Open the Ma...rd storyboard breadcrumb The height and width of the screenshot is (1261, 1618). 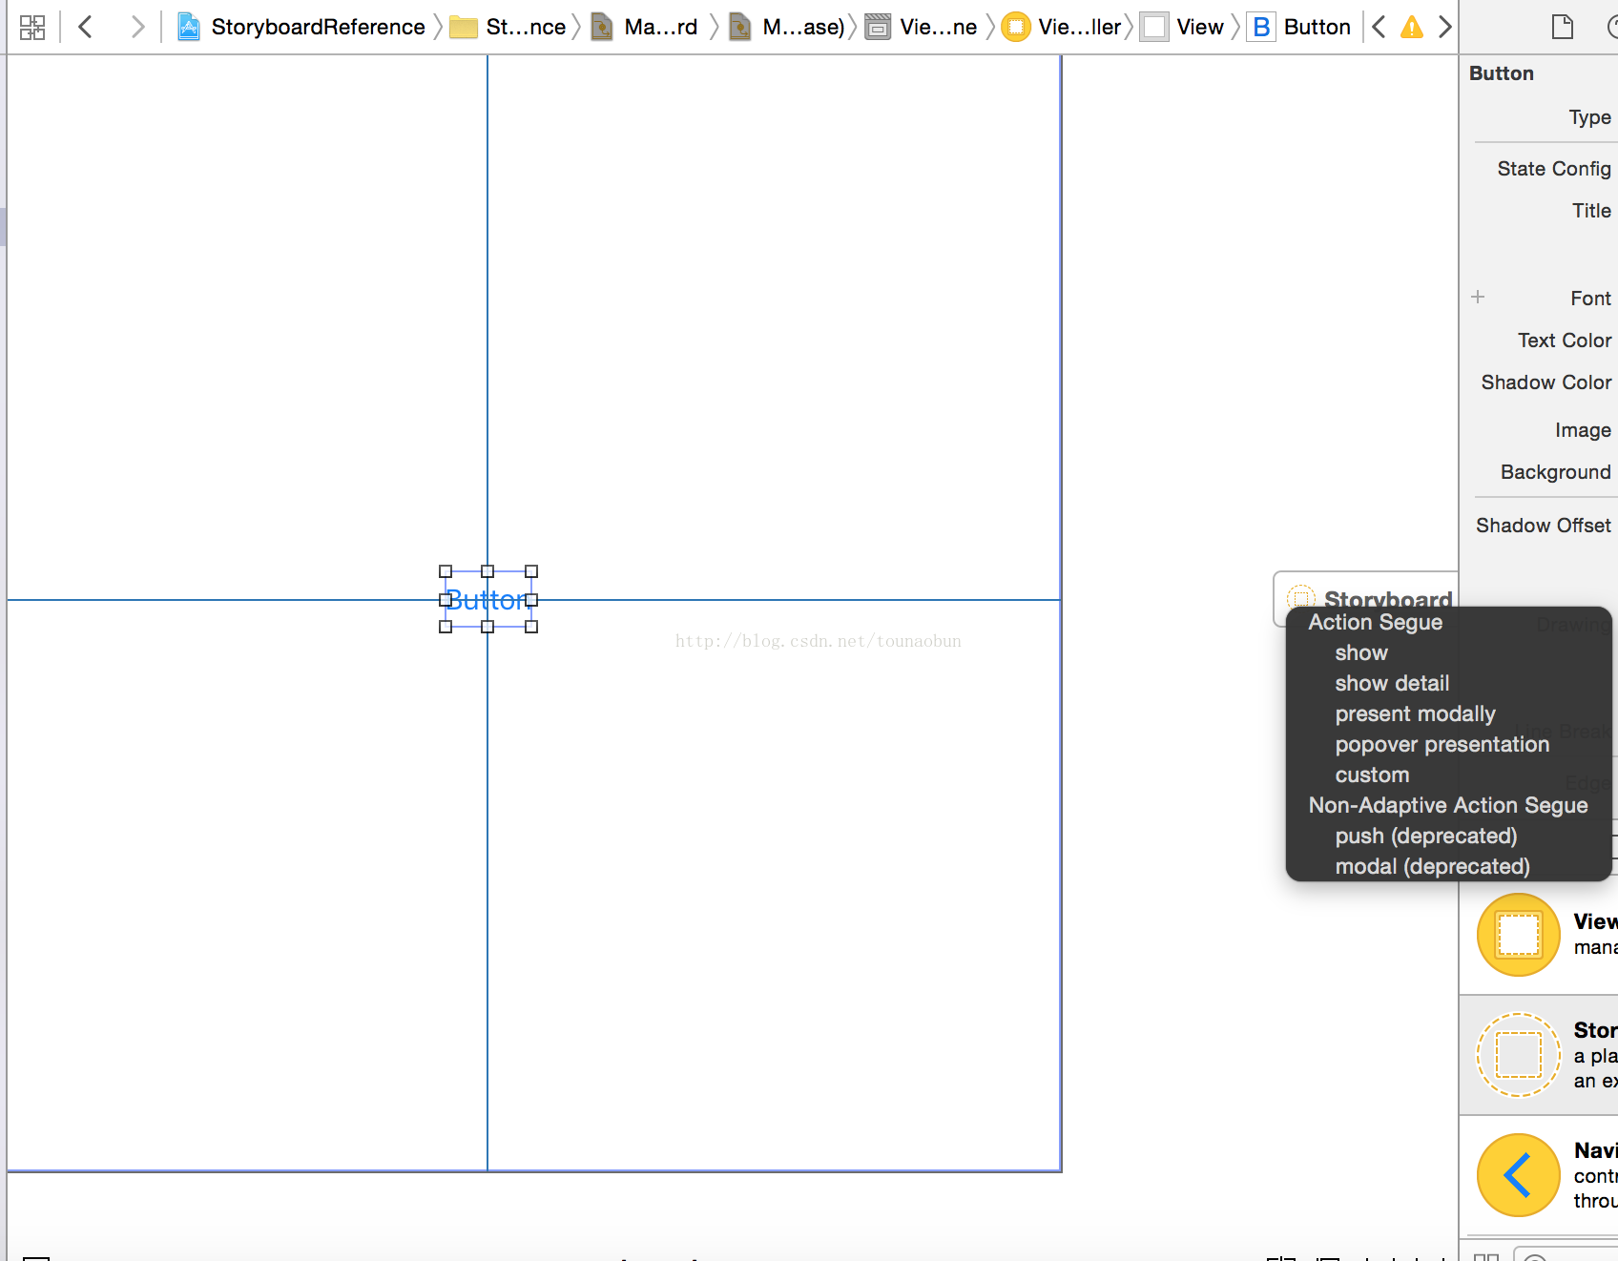tap(644, 27)
